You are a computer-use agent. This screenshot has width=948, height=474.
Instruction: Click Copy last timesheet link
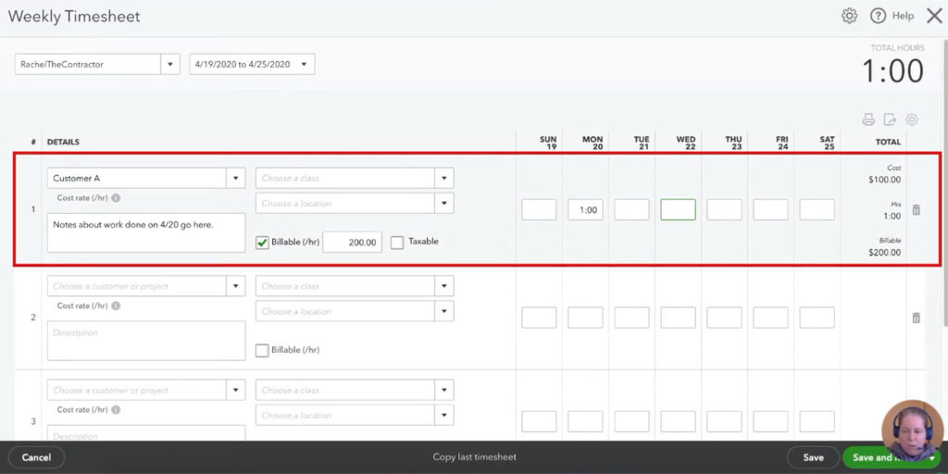coord(474,457)
